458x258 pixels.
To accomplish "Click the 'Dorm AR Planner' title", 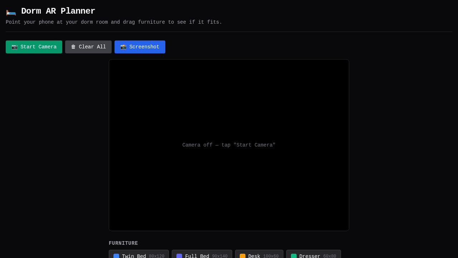I will (x=58, y=11).
